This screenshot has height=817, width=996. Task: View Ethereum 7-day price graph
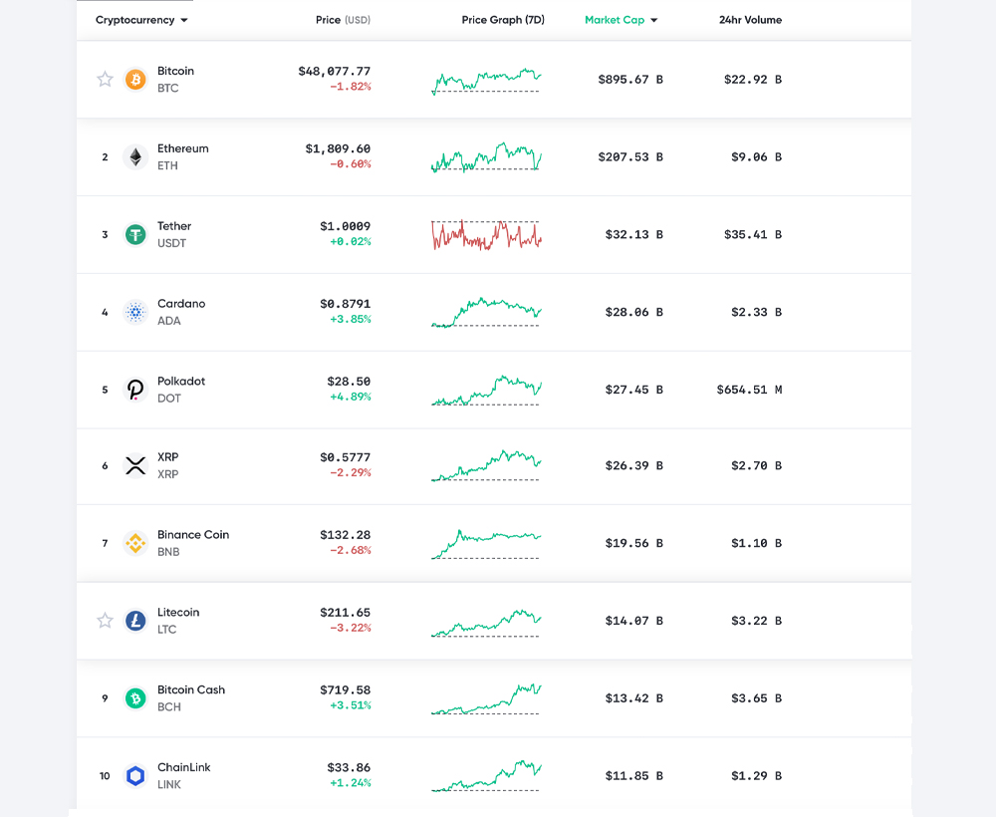click(x=486, y=156)
